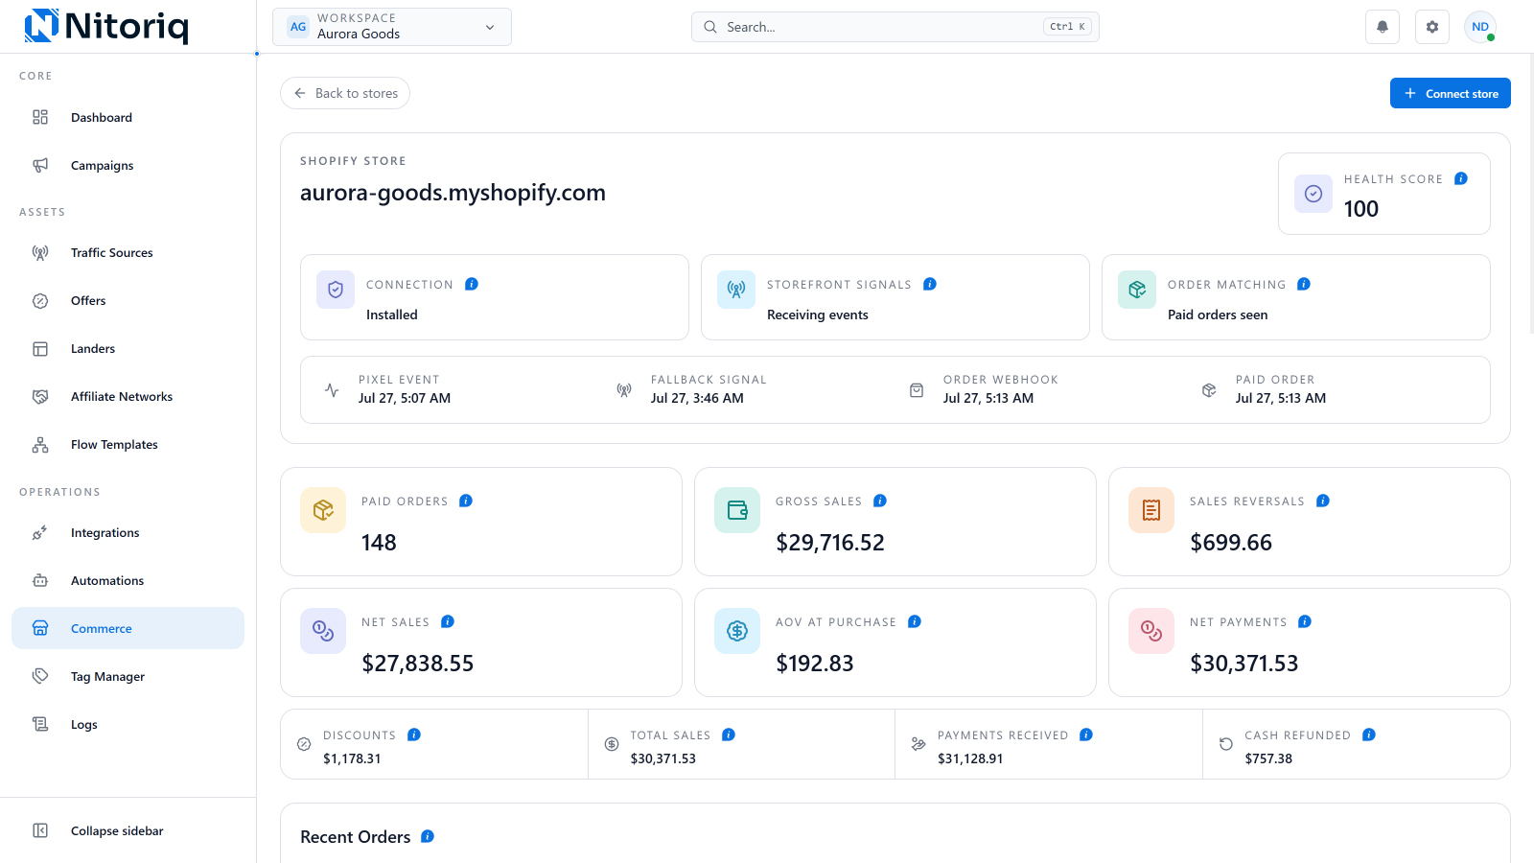Open the notifications bell
1534x863 pixels.
1383,27
